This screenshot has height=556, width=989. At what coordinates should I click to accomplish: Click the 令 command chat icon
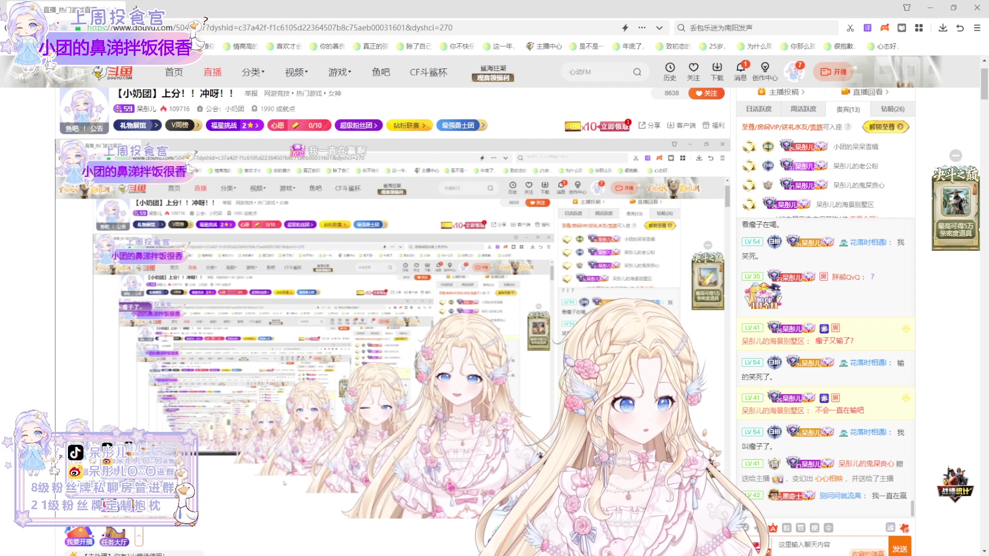coord(828,528)
